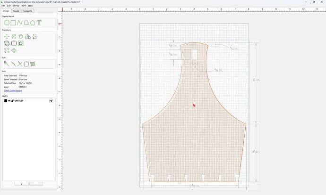Click the square with handles Edit icon
The image size is (326, 195).
(26, 64)
